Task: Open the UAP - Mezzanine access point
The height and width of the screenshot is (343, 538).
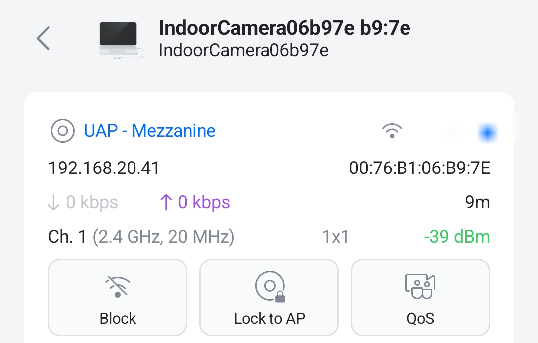Action: [x=149, y=131]
